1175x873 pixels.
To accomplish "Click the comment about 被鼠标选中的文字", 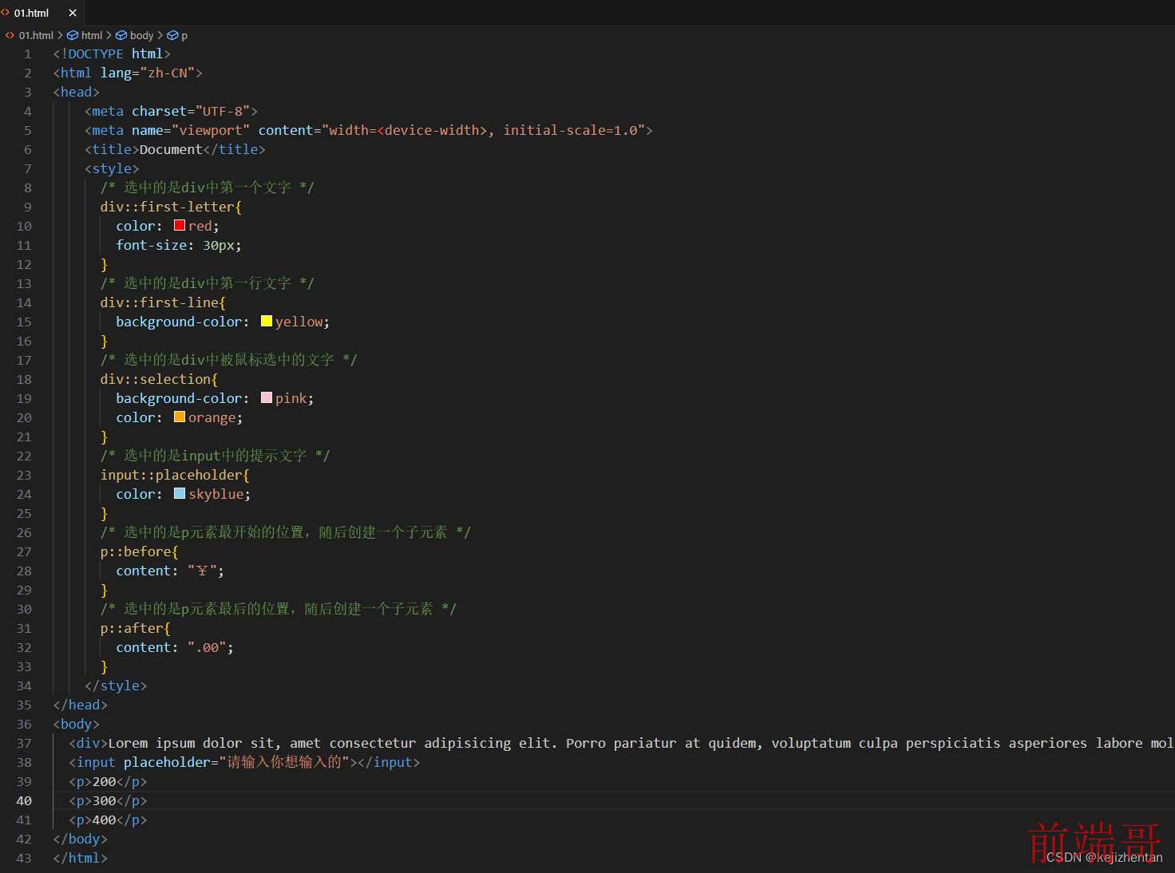I will (x=229, y=361).
